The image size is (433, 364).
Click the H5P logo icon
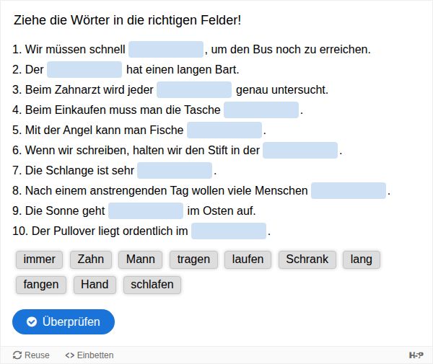click(x=416, y=355)
